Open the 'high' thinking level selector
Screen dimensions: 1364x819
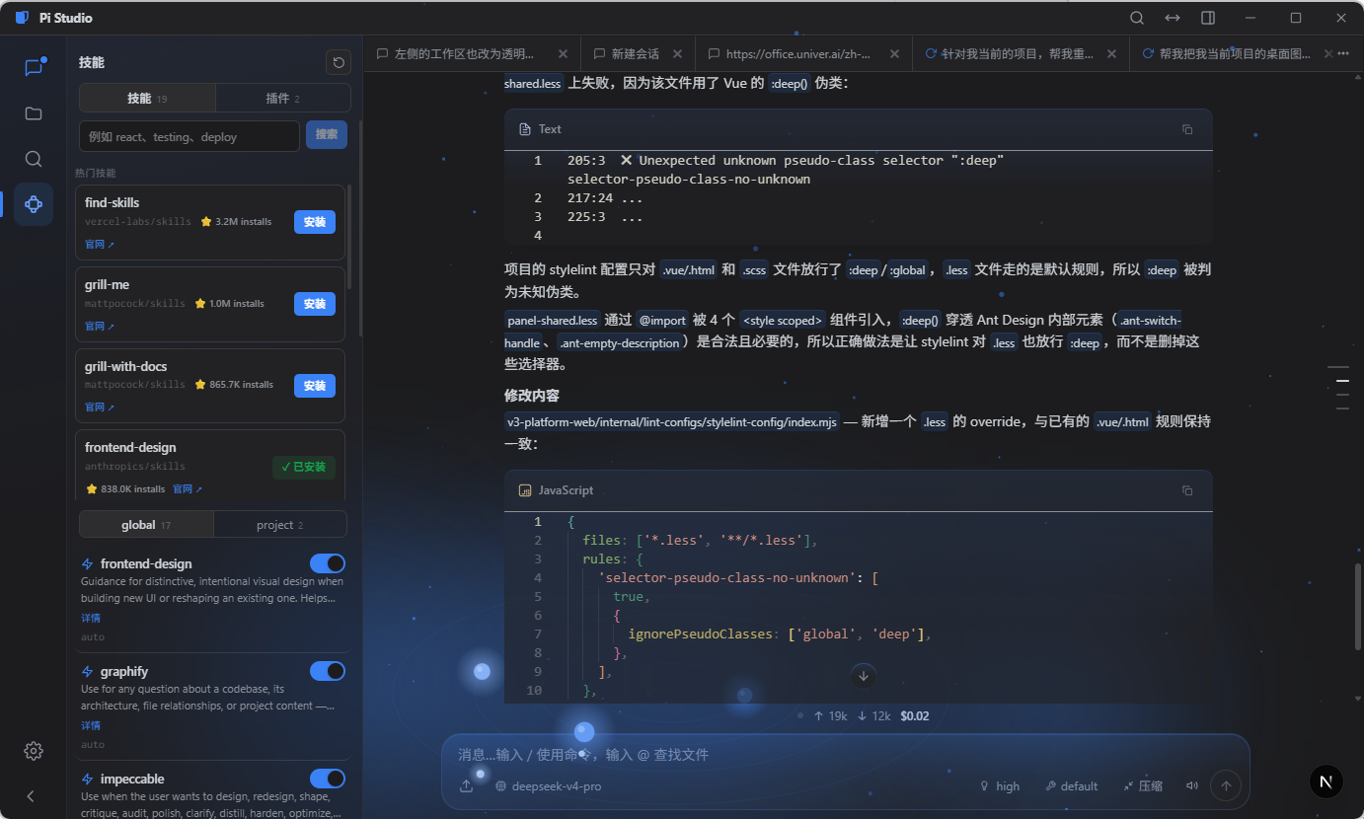coord(999,786)
